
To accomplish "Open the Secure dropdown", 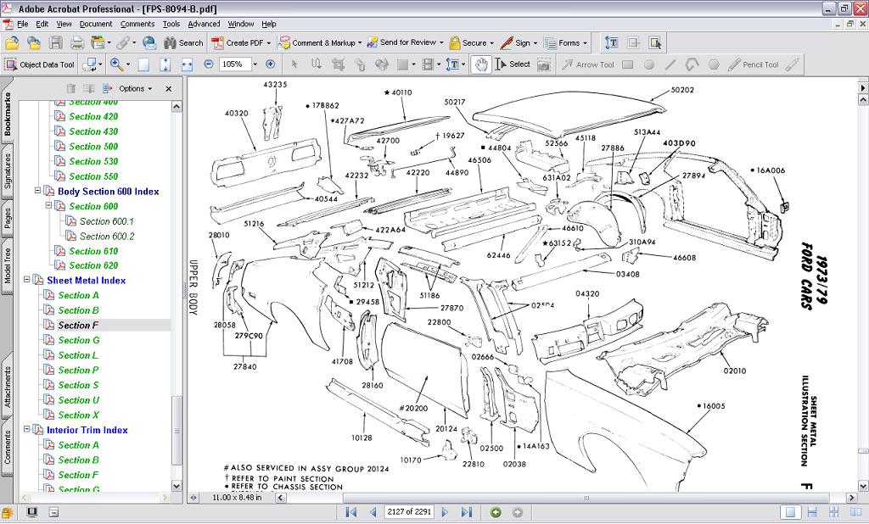I will (x=471, y=42).
